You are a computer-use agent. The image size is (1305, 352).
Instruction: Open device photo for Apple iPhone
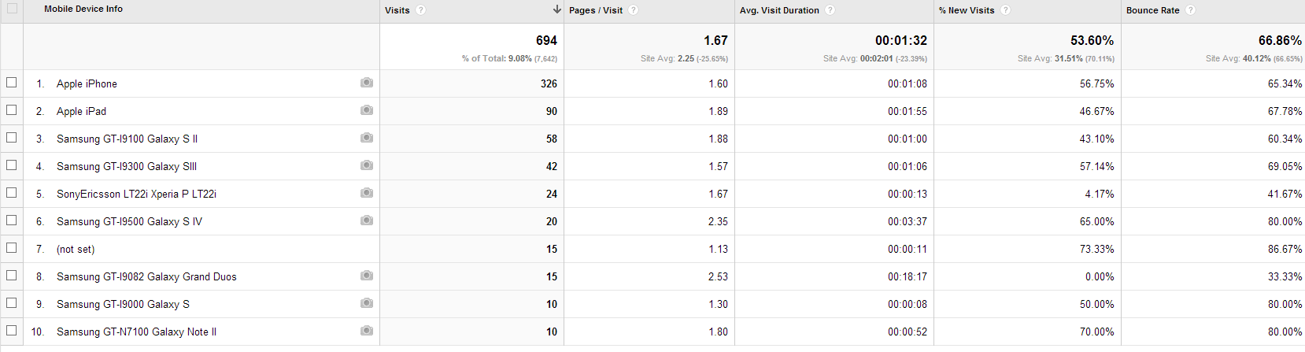coord(367,83)
